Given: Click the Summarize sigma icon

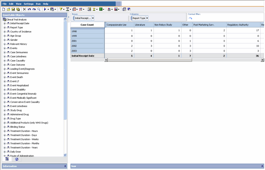Looking at the screenshot, I should point(94,9).
